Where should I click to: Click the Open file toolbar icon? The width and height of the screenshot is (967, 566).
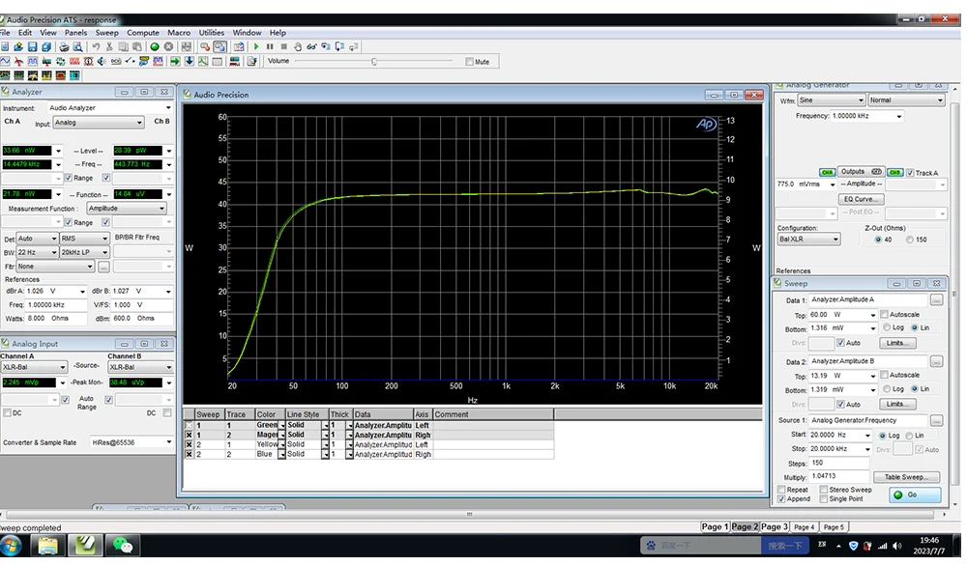[x=18, y=46]
